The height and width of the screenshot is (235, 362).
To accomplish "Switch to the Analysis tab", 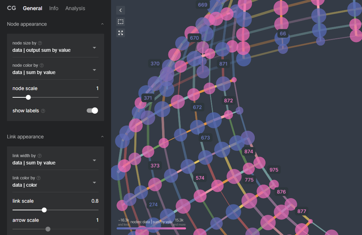I will point(75,8).
